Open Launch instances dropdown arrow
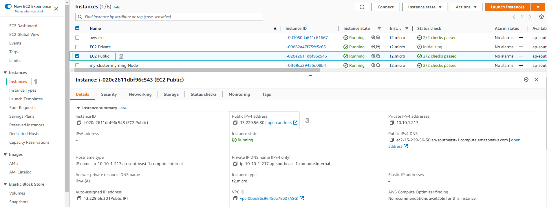The image size is (547, 207). [x=538, y=7]
